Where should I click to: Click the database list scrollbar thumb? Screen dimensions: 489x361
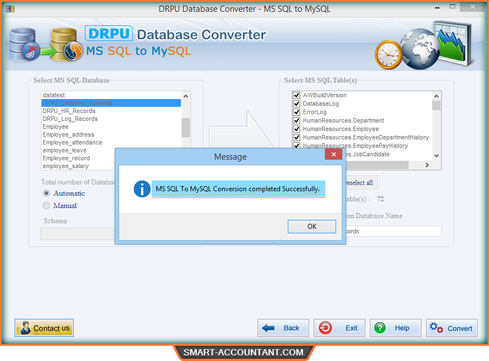[x=186, y=128]
